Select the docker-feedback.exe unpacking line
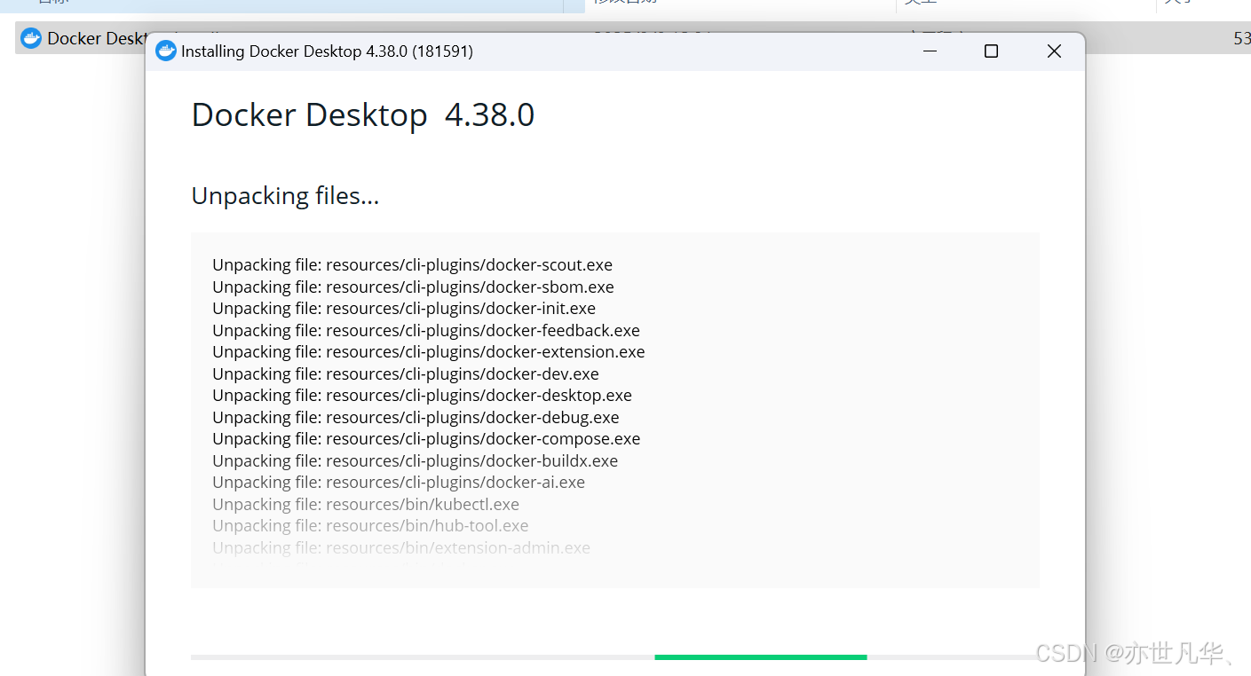1251x676 pixels. coord(426,331)
